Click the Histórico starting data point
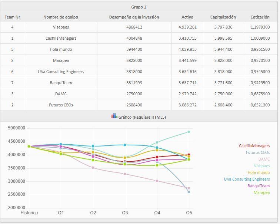Viewport: 280px width, 224px height. point(29,146)
